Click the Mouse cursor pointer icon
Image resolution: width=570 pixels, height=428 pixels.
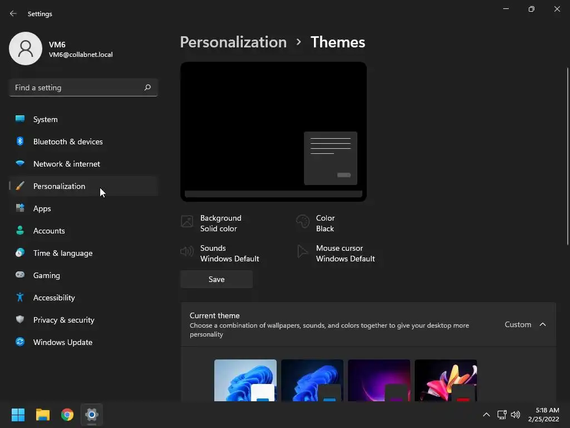[302, 251]
